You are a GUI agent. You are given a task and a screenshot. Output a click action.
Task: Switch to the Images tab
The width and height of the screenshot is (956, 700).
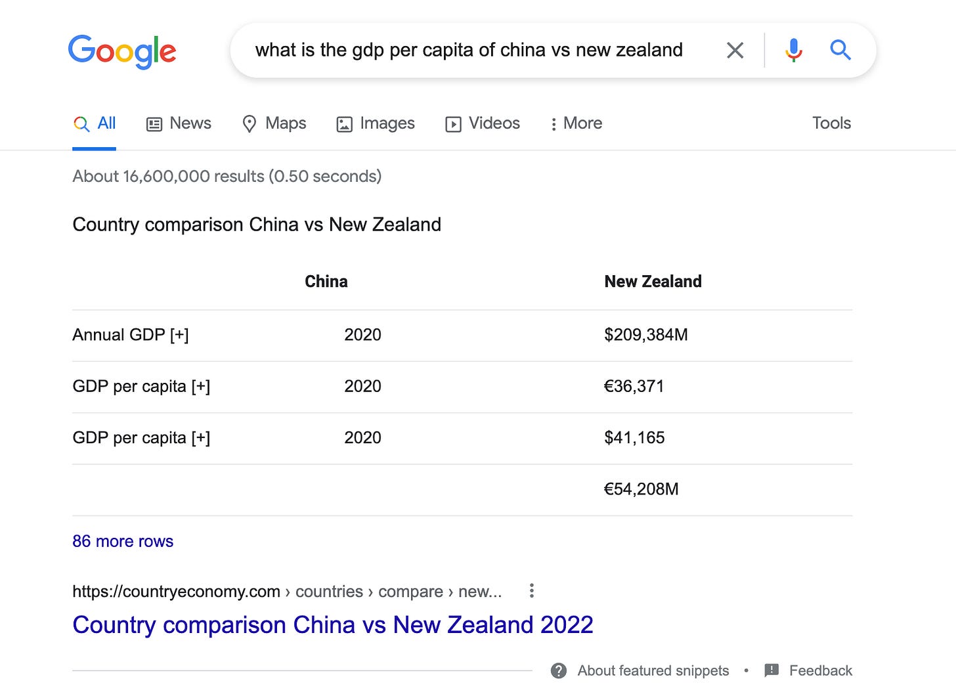click(x=376, y=123)
